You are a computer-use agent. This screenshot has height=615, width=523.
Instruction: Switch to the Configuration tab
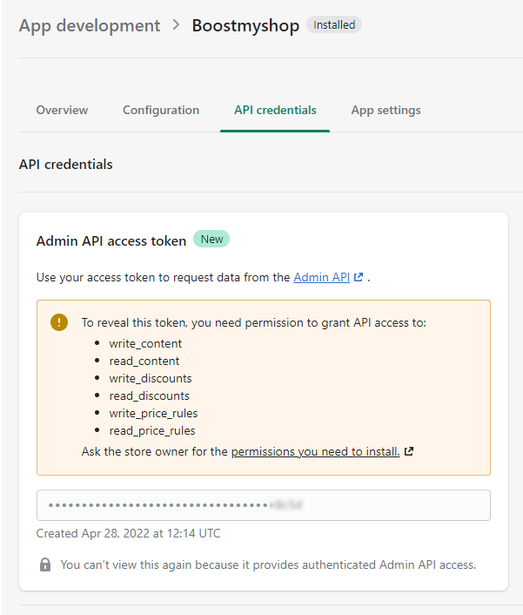(x=161, y=111)
